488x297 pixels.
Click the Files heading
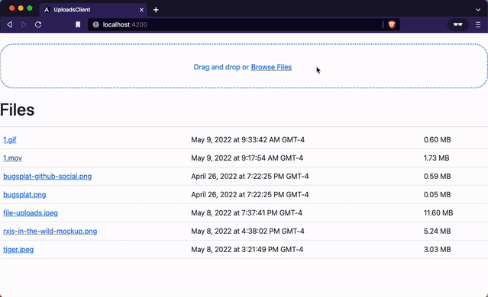click(18, 110)
